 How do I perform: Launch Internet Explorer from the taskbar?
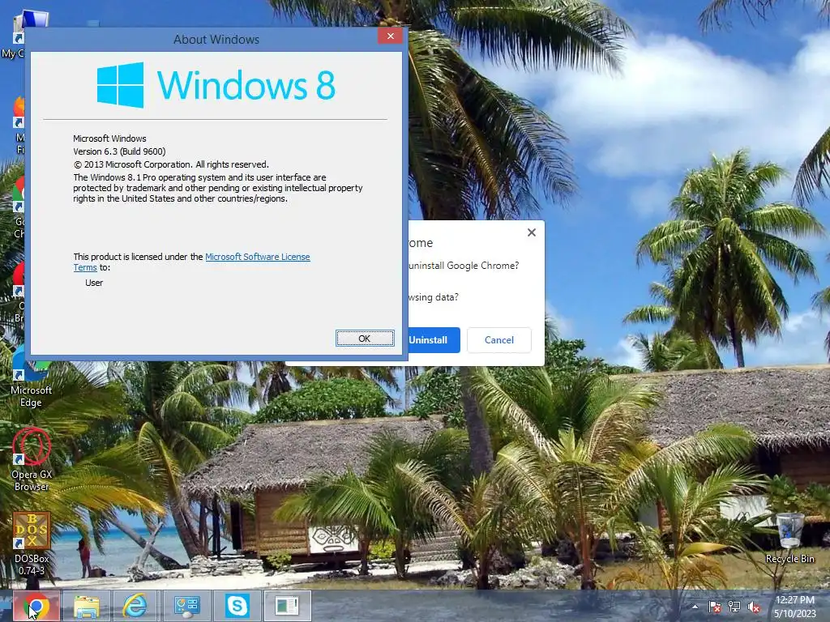pyautogui.click(x=135, y=606)
